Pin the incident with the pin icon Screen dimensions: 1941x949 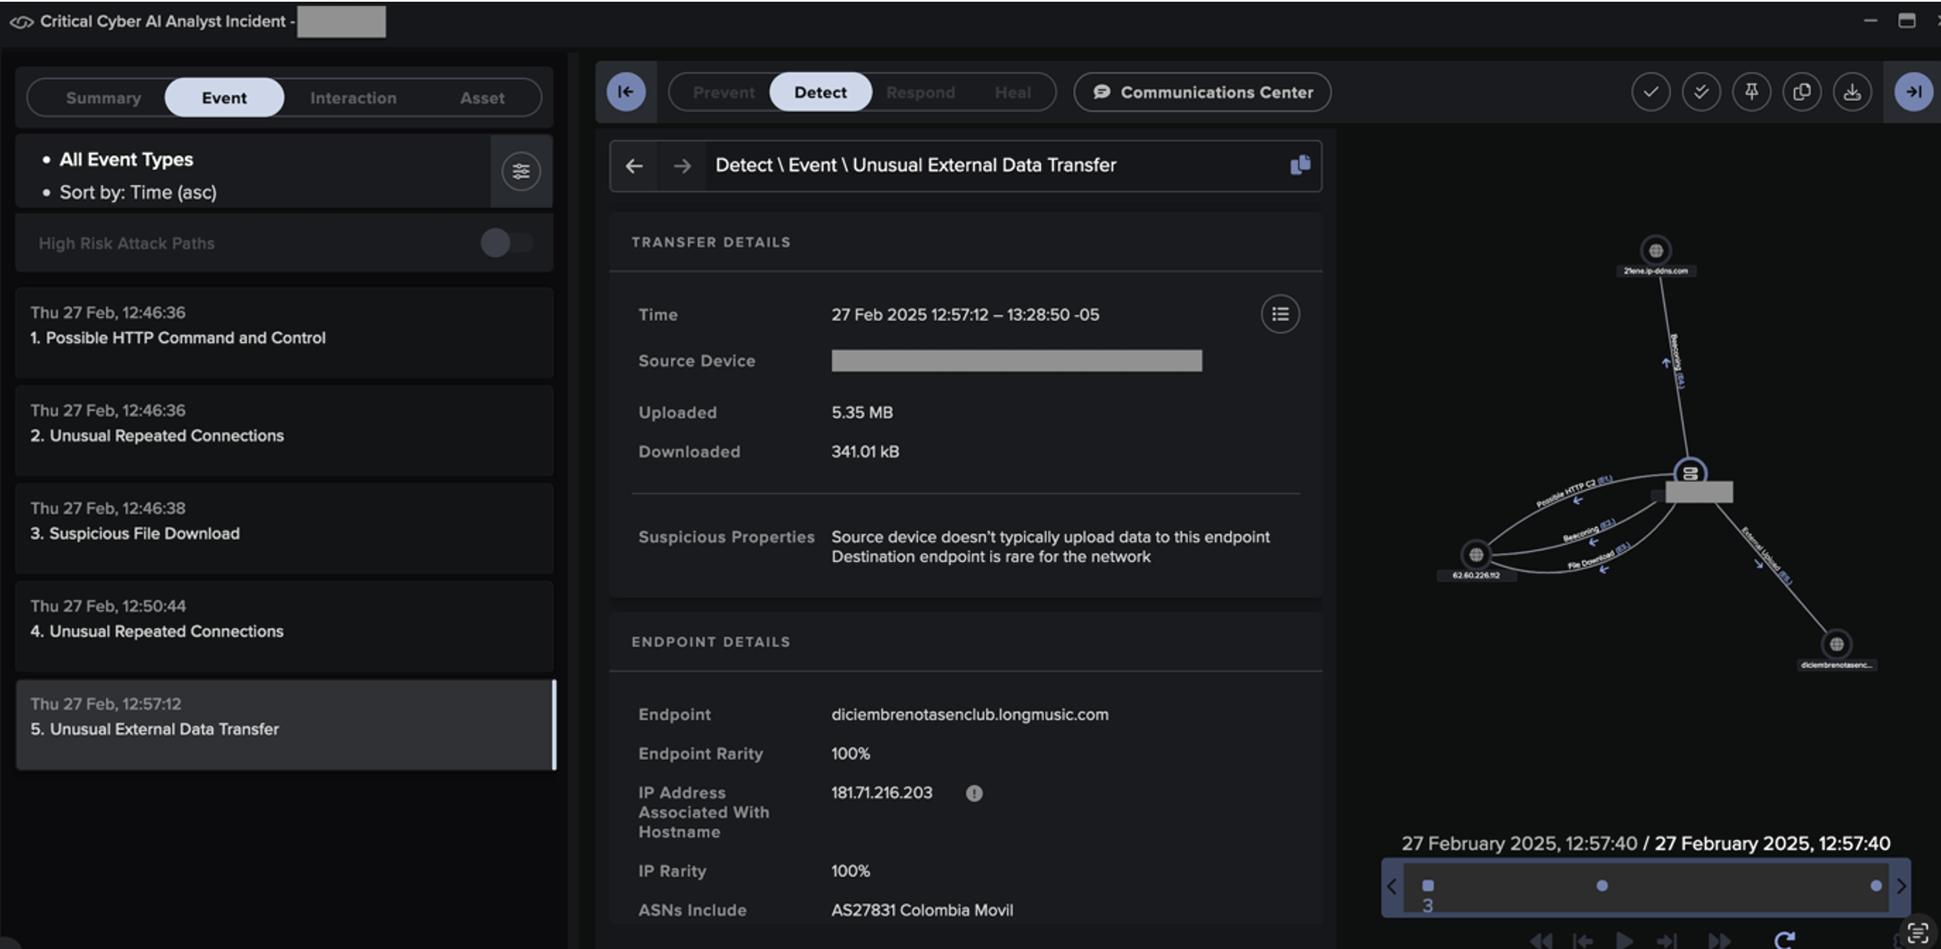point(1751,92)
